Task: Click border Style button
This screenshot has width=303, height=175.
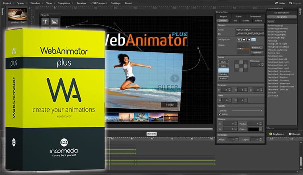Action: (x=223, y=62)
